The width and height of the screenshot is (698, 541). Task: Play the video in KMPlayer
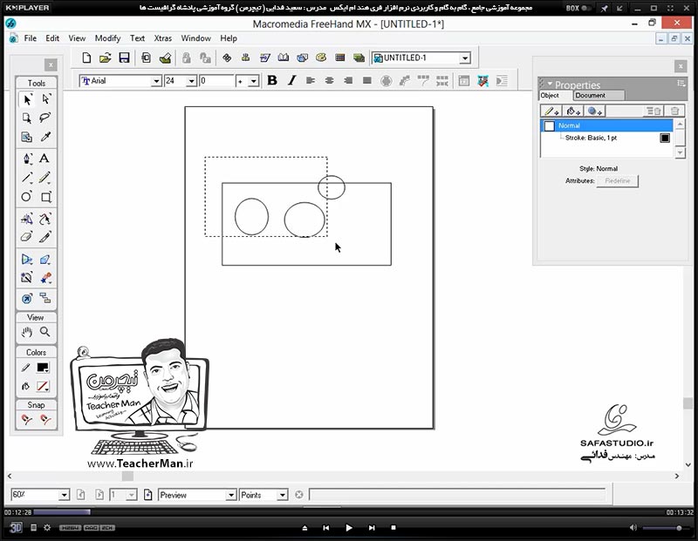click(x=348, y=528)
